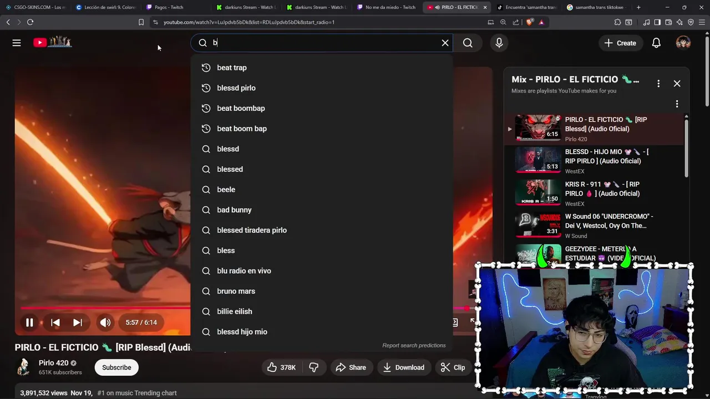Skip to the next video
This screenshot has width=710, height=399.
point(78,323)
